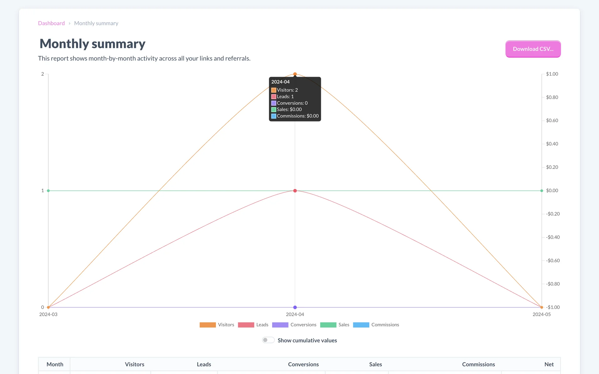This screenshot has width=599, height=374.
Task: Toggle the Sales legend swatch
Action: coord(328,325)
